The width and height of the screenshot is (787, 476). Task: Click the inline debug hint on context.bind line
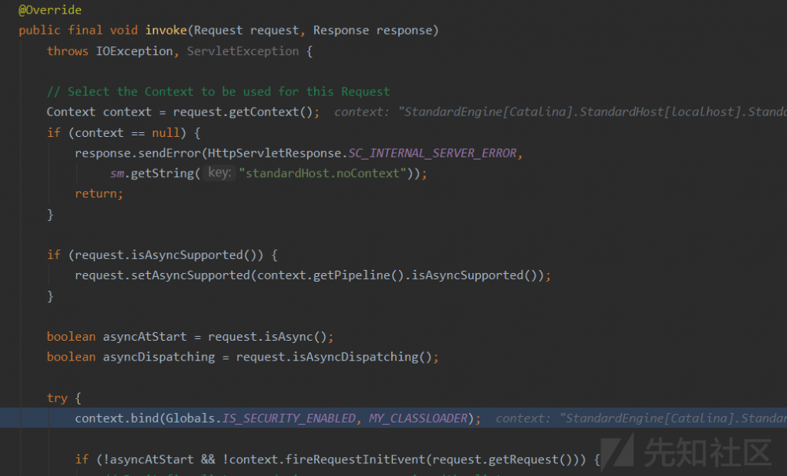point(641,419)
